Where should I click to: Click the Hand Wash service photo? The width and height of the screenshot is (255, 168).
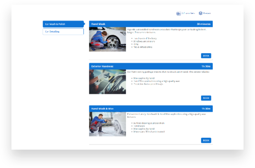107,39
